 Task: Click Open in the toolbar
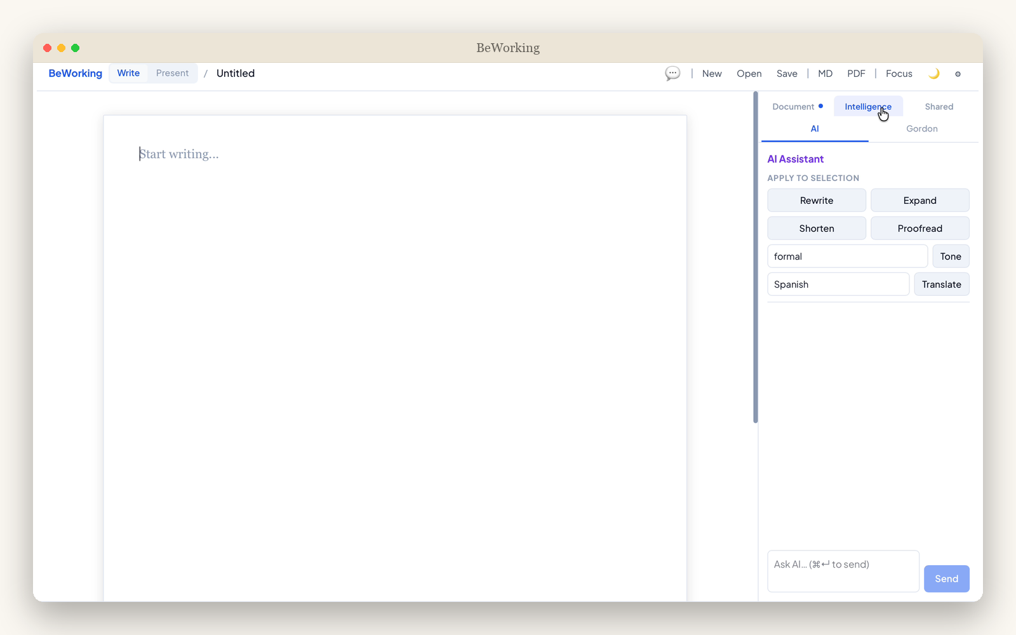[749, 74]
